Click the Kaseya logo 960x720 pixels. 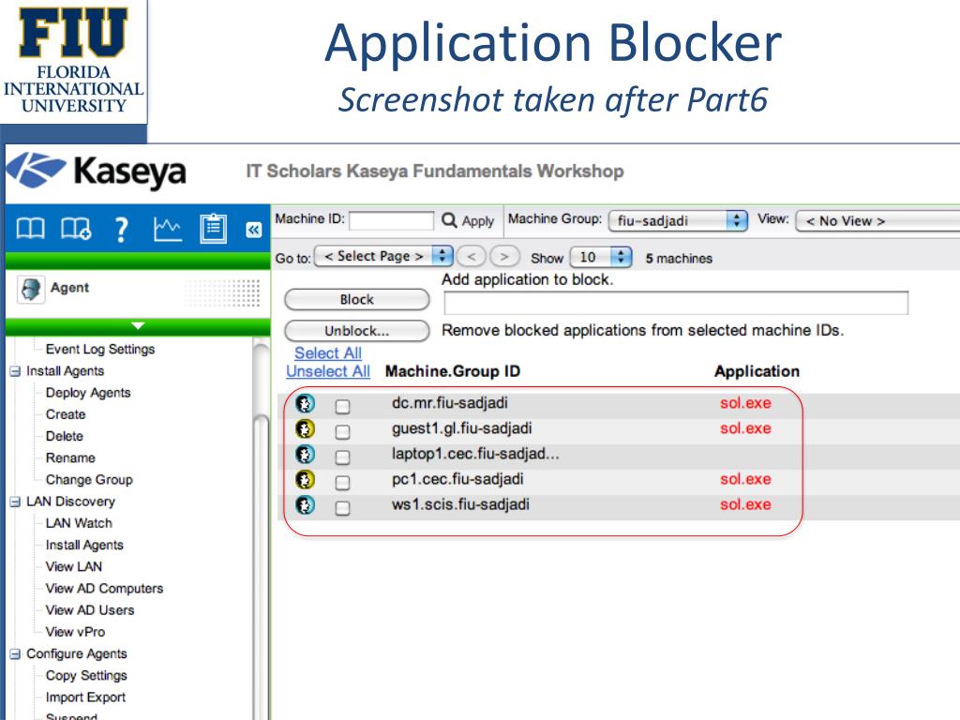point(97,171)
